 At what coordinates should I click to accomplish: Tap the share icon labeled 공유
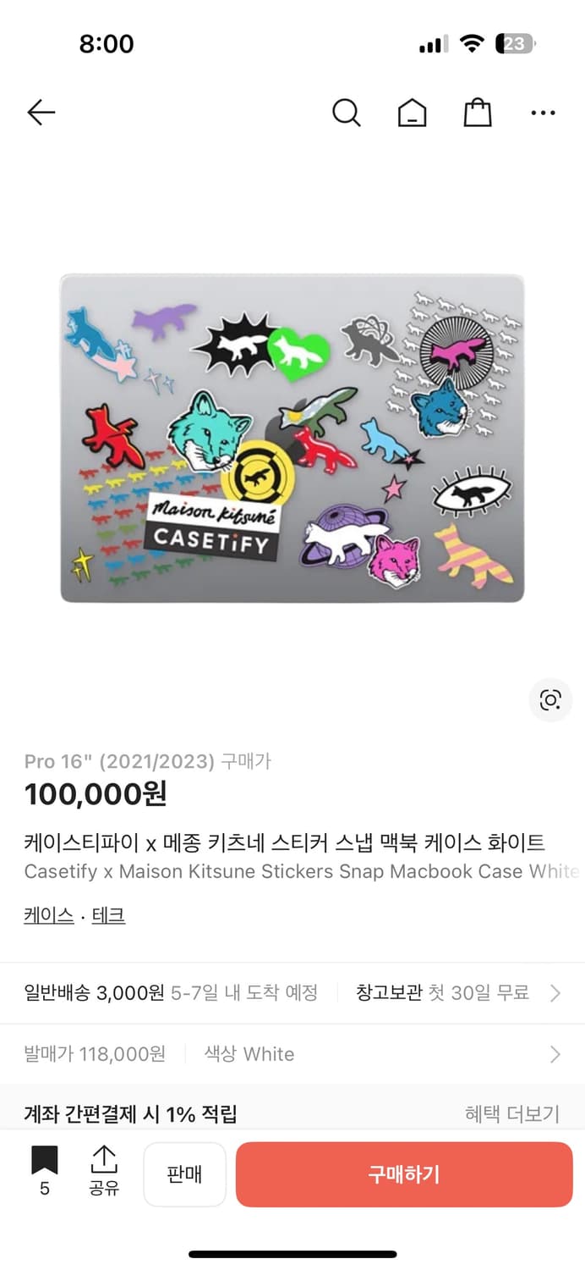(x=104, y=1171)
